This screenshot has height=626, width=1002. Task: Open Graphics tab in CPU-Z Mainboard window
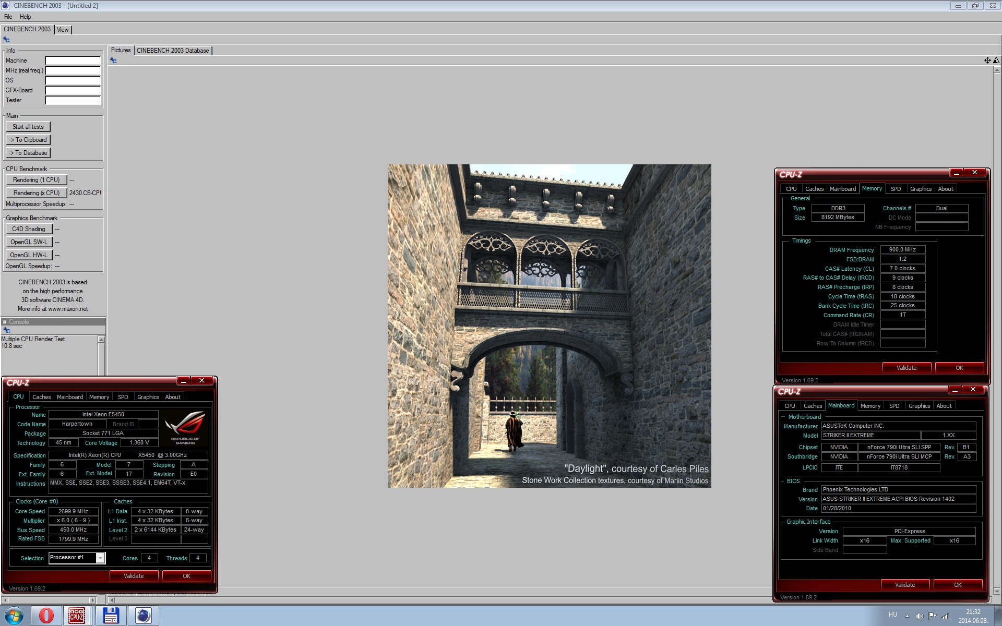pos(919,406)
